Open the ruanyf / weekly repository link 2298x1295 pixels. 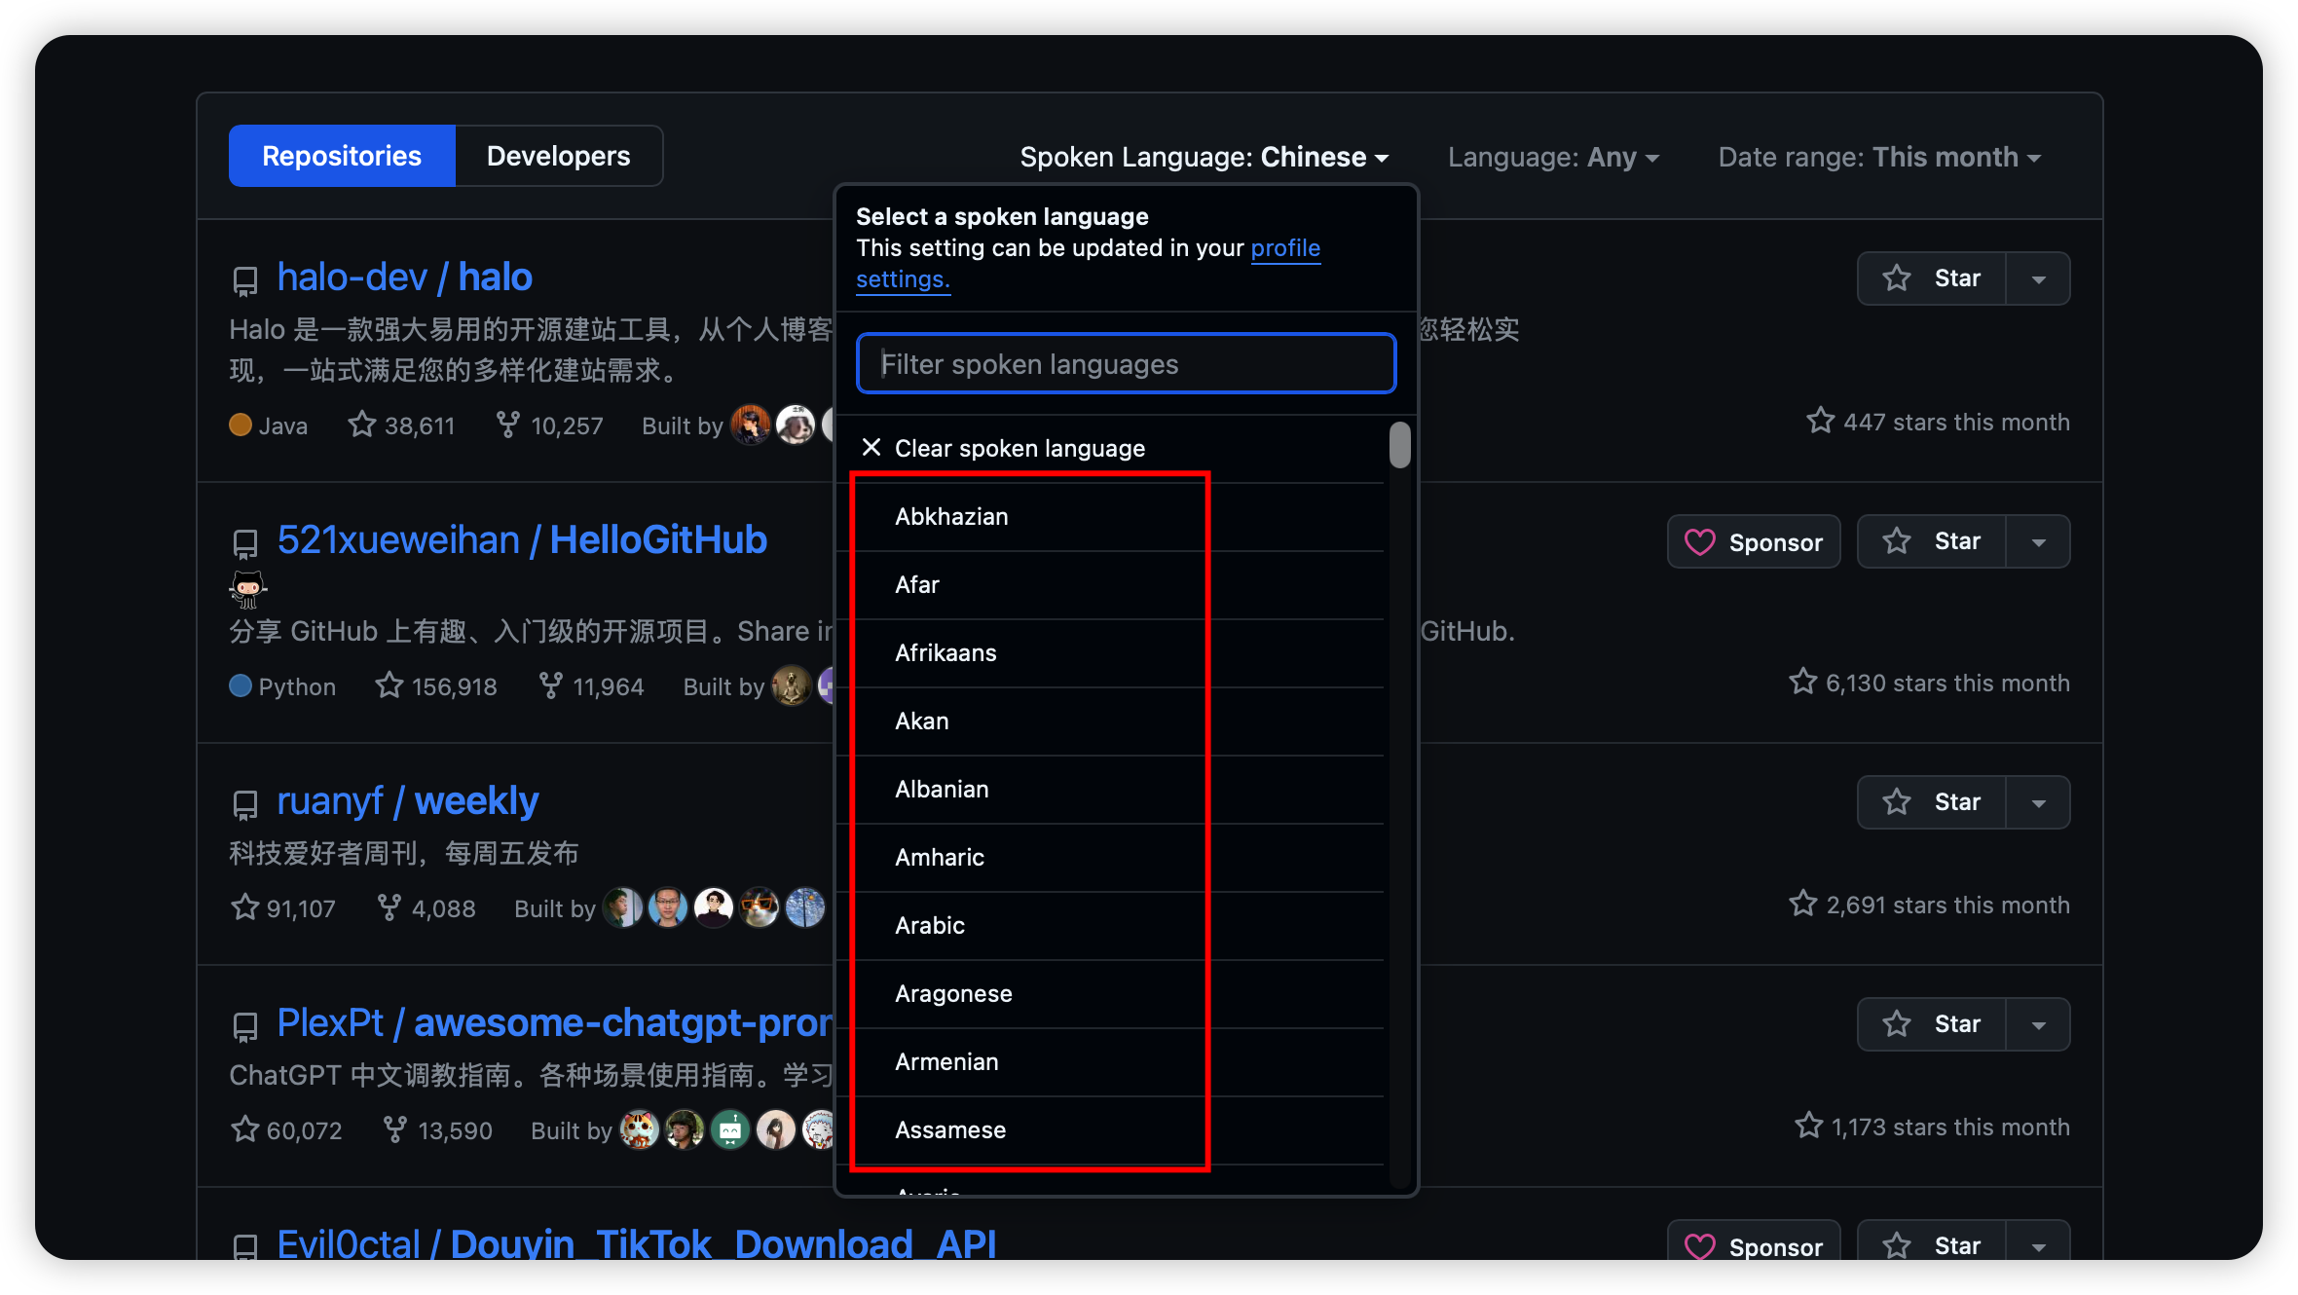click(408, 801)
